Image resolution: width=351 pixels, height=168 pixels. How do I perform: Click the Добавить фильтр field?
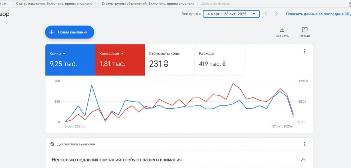coord(215,4)
